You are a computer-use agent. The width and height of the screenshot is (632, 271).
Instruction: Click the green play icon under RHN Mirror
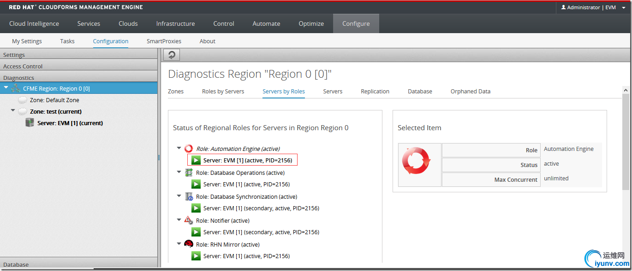click(x=196, y=256)
